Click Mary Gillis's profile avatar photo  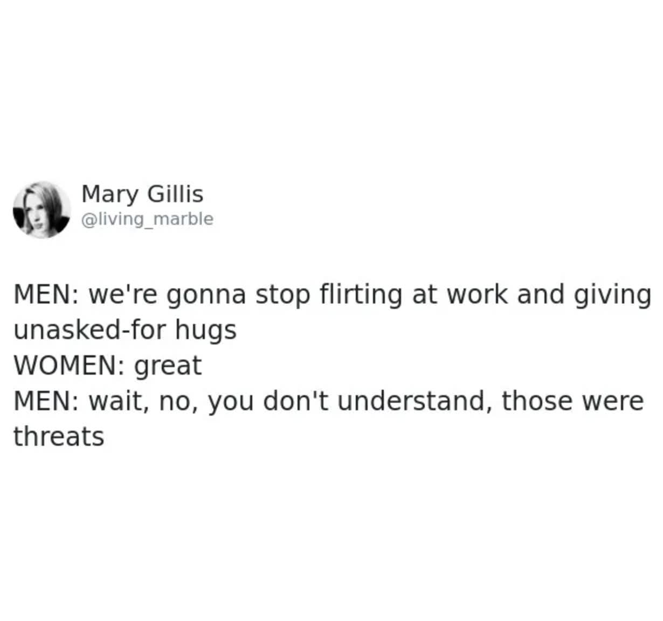[x=42, y=210]
